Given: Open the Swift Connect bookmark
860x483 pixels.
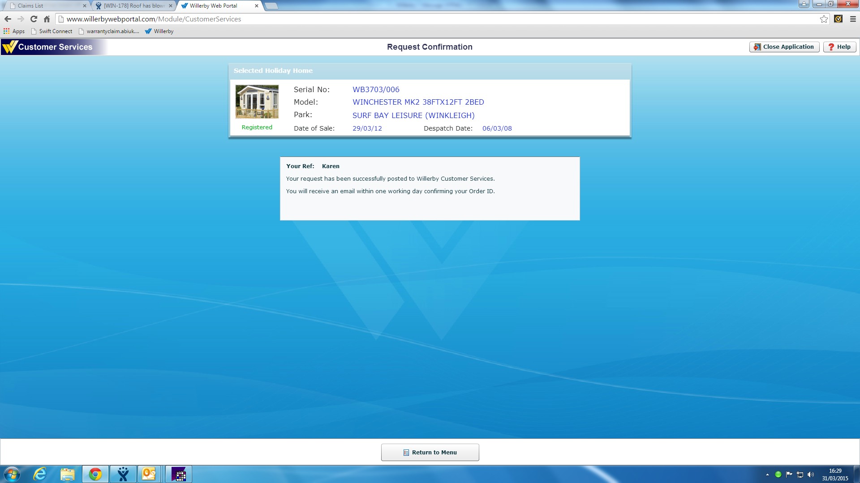Looking at the screenshot, I should [x=52, y=31].
